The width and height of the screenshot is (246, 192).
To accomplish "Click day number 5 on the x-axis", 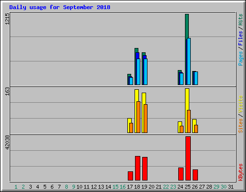I will tap(45, 187).
